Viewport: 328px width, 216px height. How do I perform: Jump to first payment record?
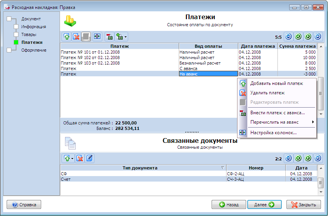point(288,37)
